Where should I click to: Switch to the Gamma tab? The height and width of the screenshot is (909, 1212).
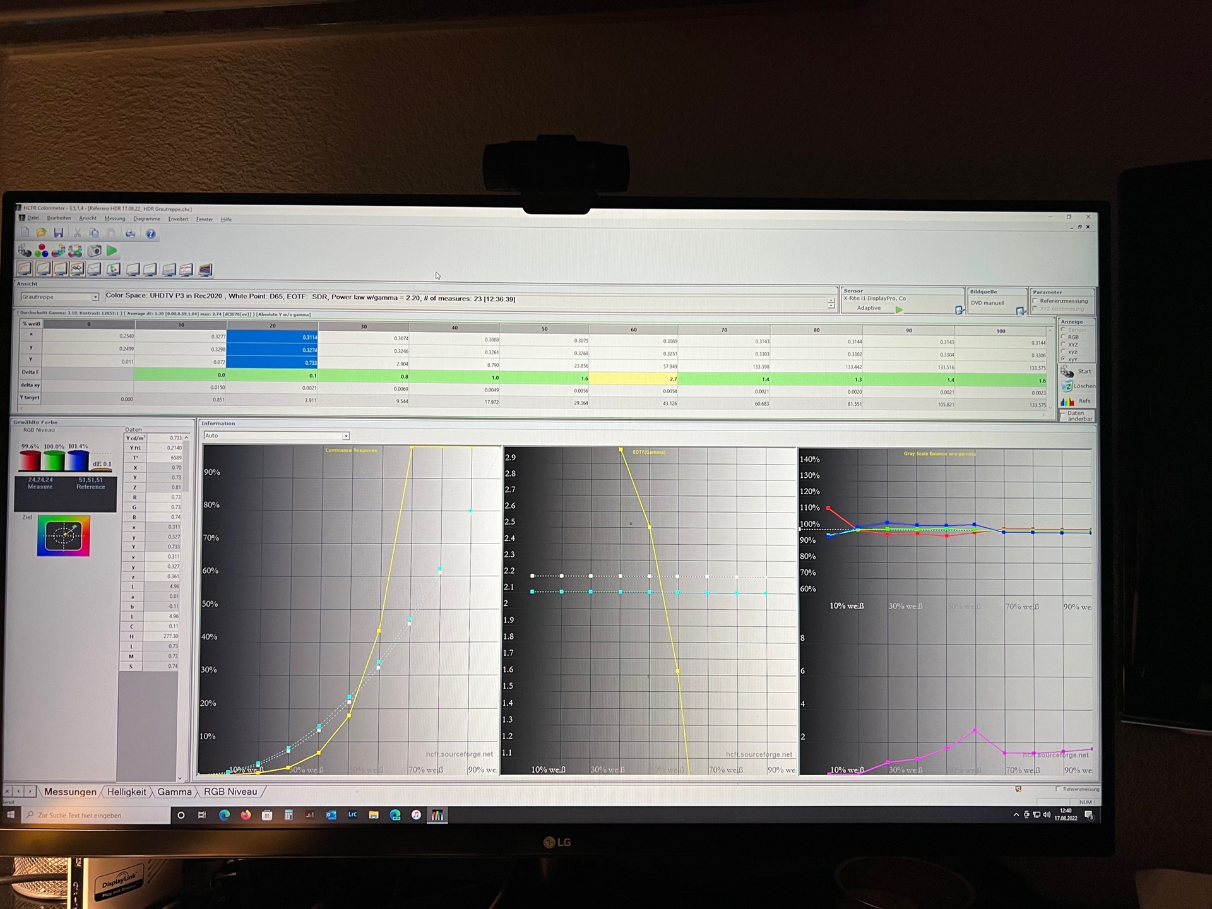tap(174, 792)
